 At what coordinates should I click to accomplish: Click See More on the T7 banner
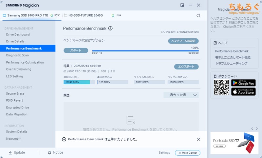pos(219,146)
